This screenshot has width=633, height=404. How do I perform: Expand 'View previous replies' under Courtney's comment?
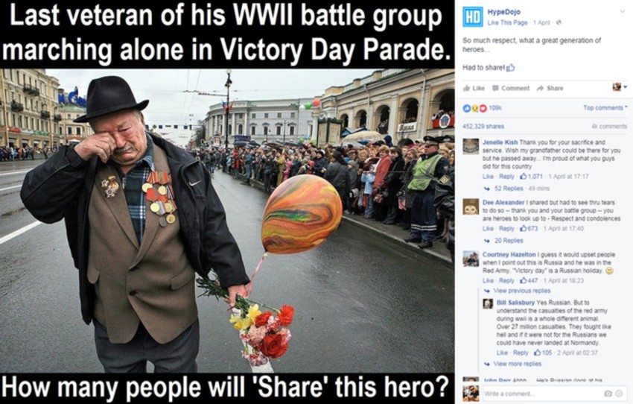[x=518, y=291]
